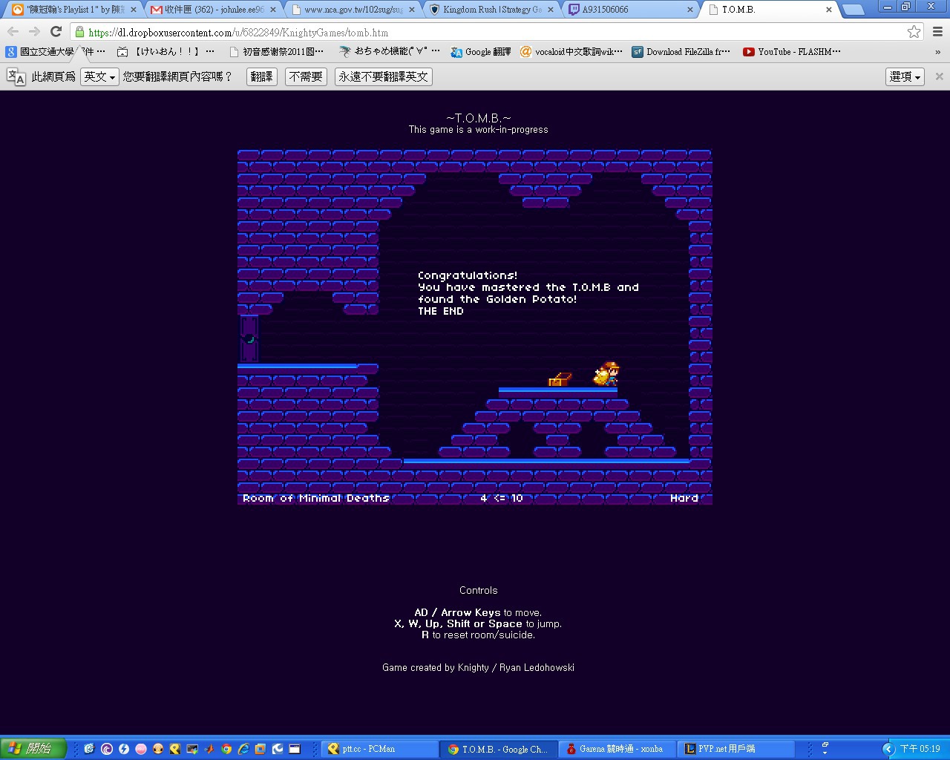950x760 pixels.
Task: Close the T.O.M.B. tab
Action: point(829,10)
